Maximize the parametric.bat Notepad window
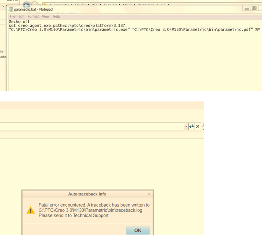Image resolution: width=262 pixels, height=235 pixels. 254,8
